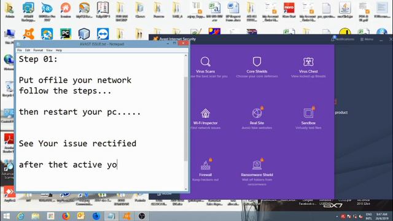Select the Admin user folder icon
Image resolution: width=393 pixels, height=221 pixels.
pyautogui.click(x=10, y=10)
